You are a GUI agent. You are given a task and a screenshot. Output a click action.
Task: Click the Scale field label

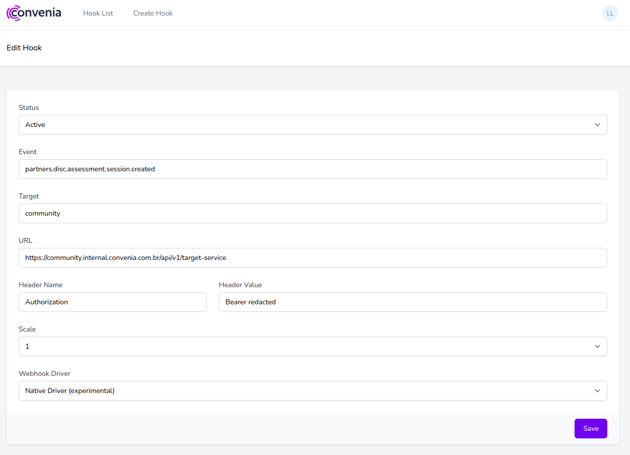coord(27,329)
